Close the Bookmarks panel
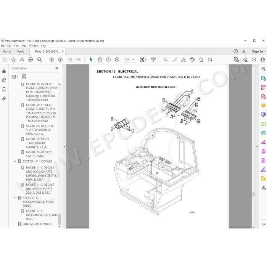This screenshot has width=267, height=267. tap(57, 68)
